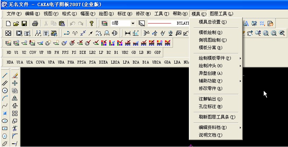Select the Array four-squares tool
Viewport: 288px width, 147px height.
tap(15, 113)
